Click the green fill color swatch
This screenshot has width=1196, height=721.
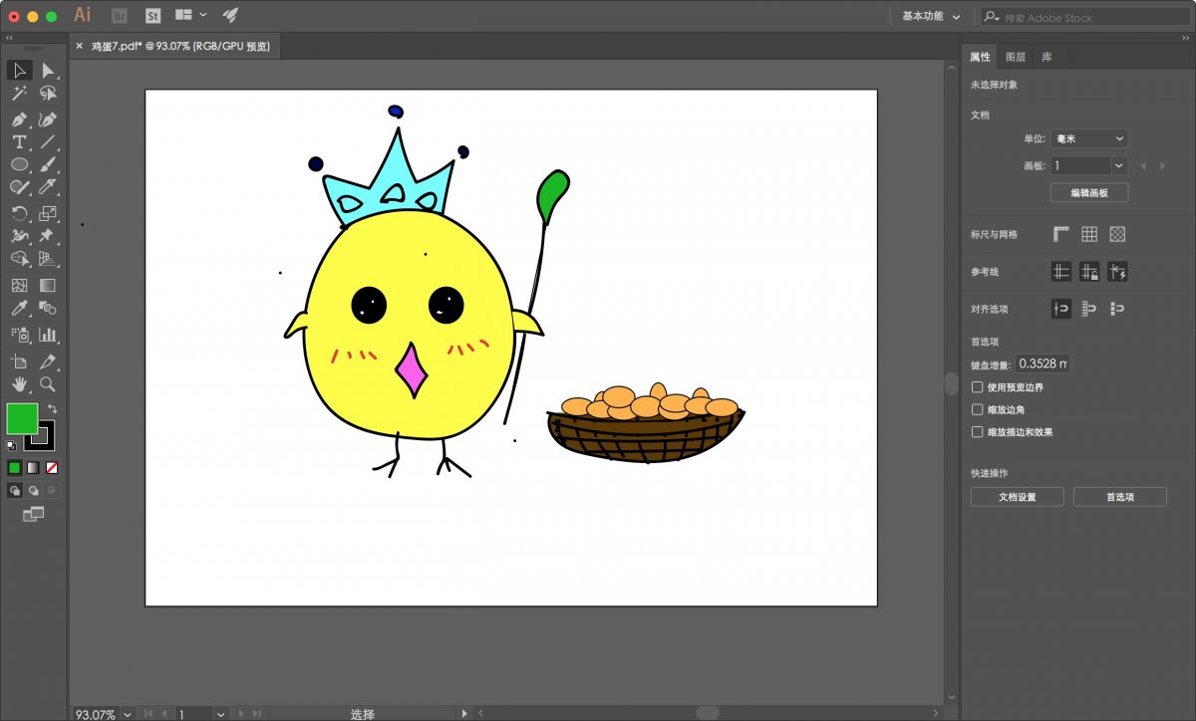point(22,418)
